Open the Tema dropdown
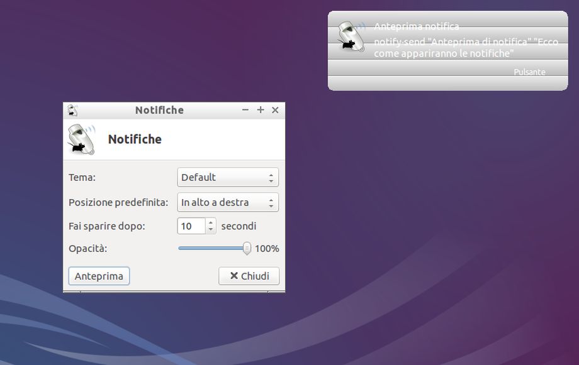The height and width of the screenshot is (365, 579). point(228,177)
